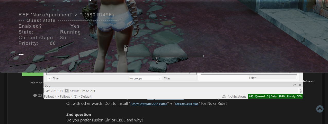Close the Log panel

(300, 85)
